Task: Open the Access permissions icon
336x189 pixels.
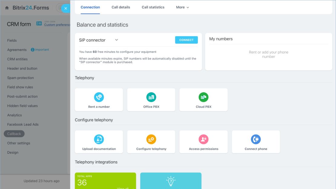Action: [x=203, y=139]
